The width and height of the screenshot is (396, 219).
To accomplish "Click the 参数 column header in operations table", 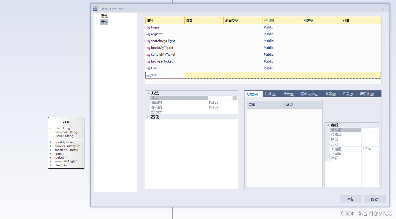I will coord(204,20).
